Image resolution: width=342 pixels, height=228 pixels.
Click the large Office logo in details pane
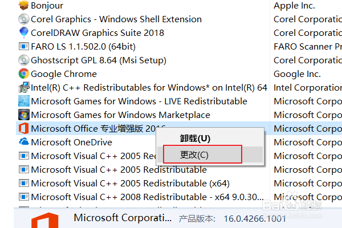pos(44,220)
